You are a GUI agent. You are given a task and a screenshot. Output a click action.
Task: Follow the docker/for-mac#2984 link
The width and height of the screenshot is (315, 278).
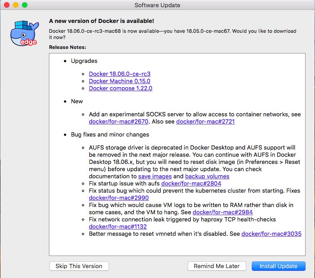click(223, 212)
